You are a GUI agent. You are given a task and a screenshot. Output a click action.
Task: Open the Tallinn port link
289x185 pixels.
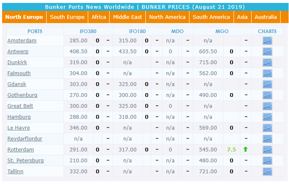click(15, 172)
